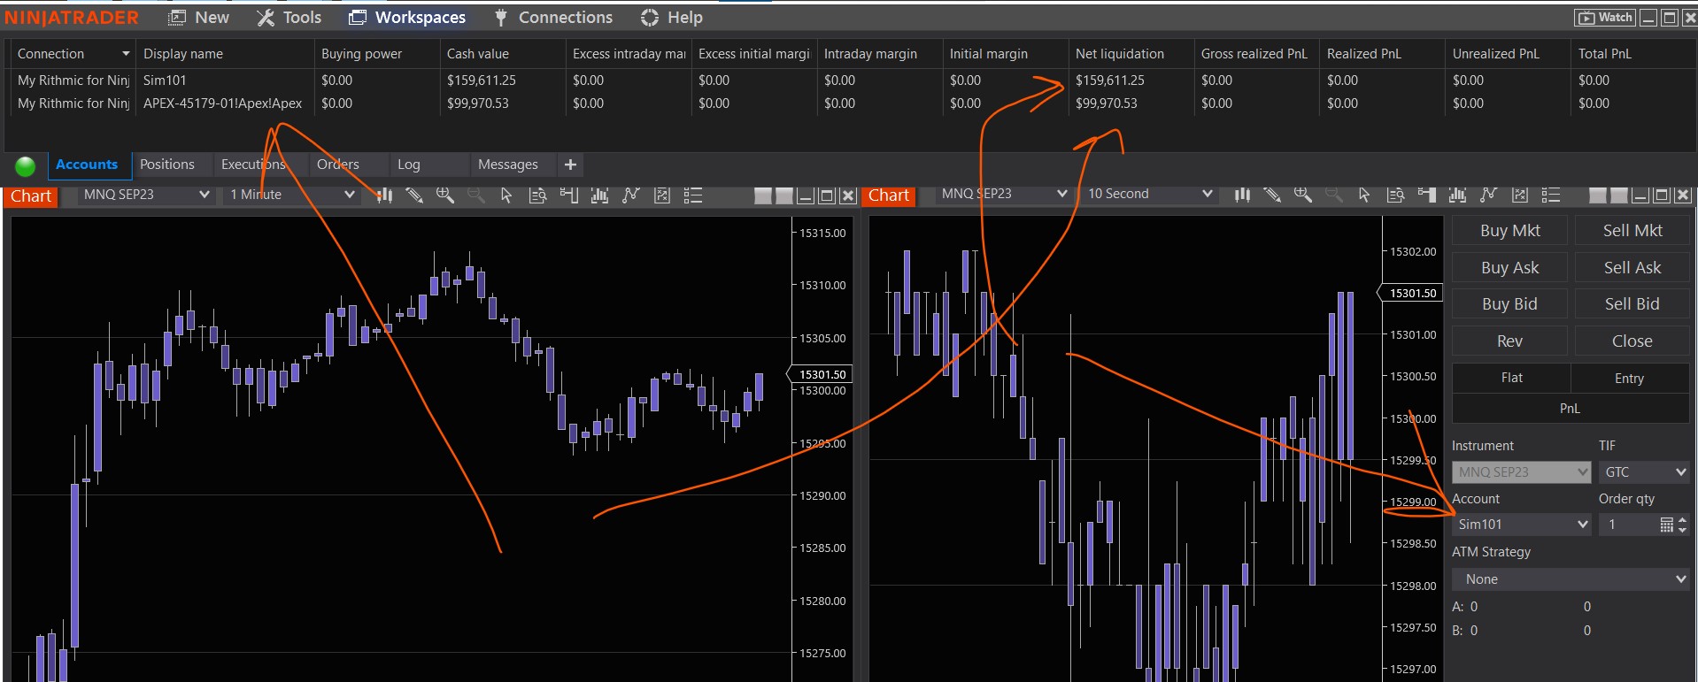Screen dimensions: 1698x682
Task: Open the Connections menu
Action: coord(552,18)
